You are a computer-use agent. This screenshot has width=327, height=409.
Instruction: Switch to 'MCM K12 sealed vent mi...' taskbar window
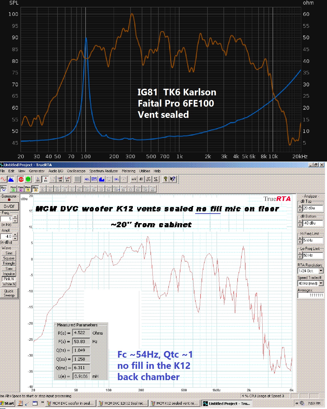tap(175, 403)
